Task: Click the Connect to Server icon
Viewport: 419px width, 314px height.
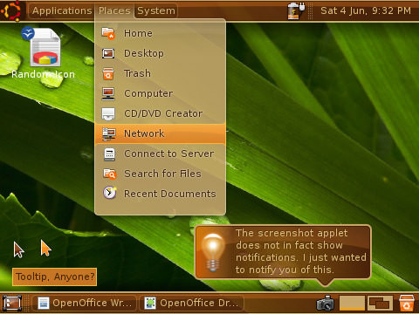Action: [x=109, y=154]
